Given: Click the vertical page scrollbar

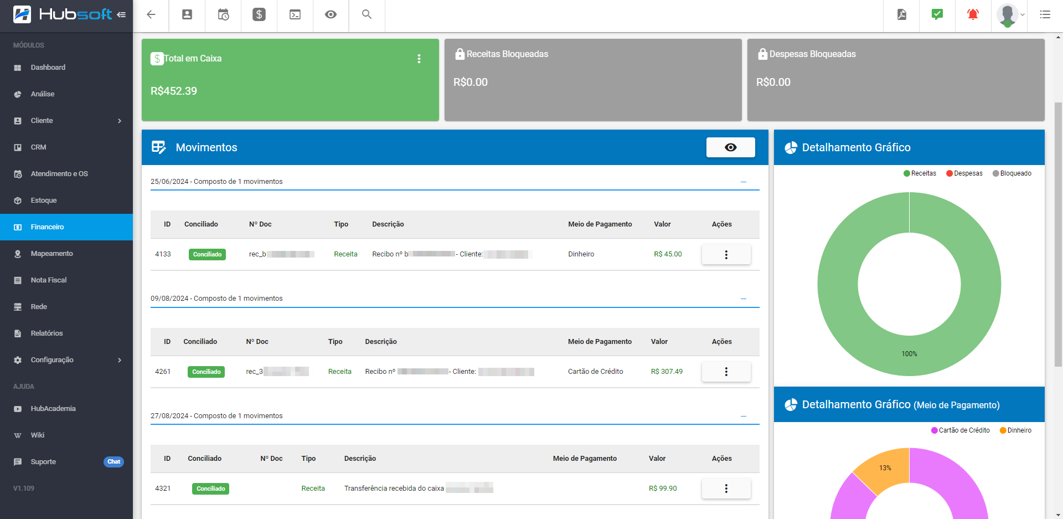Looking at the screenshot, I should (x=1058, y=235).
